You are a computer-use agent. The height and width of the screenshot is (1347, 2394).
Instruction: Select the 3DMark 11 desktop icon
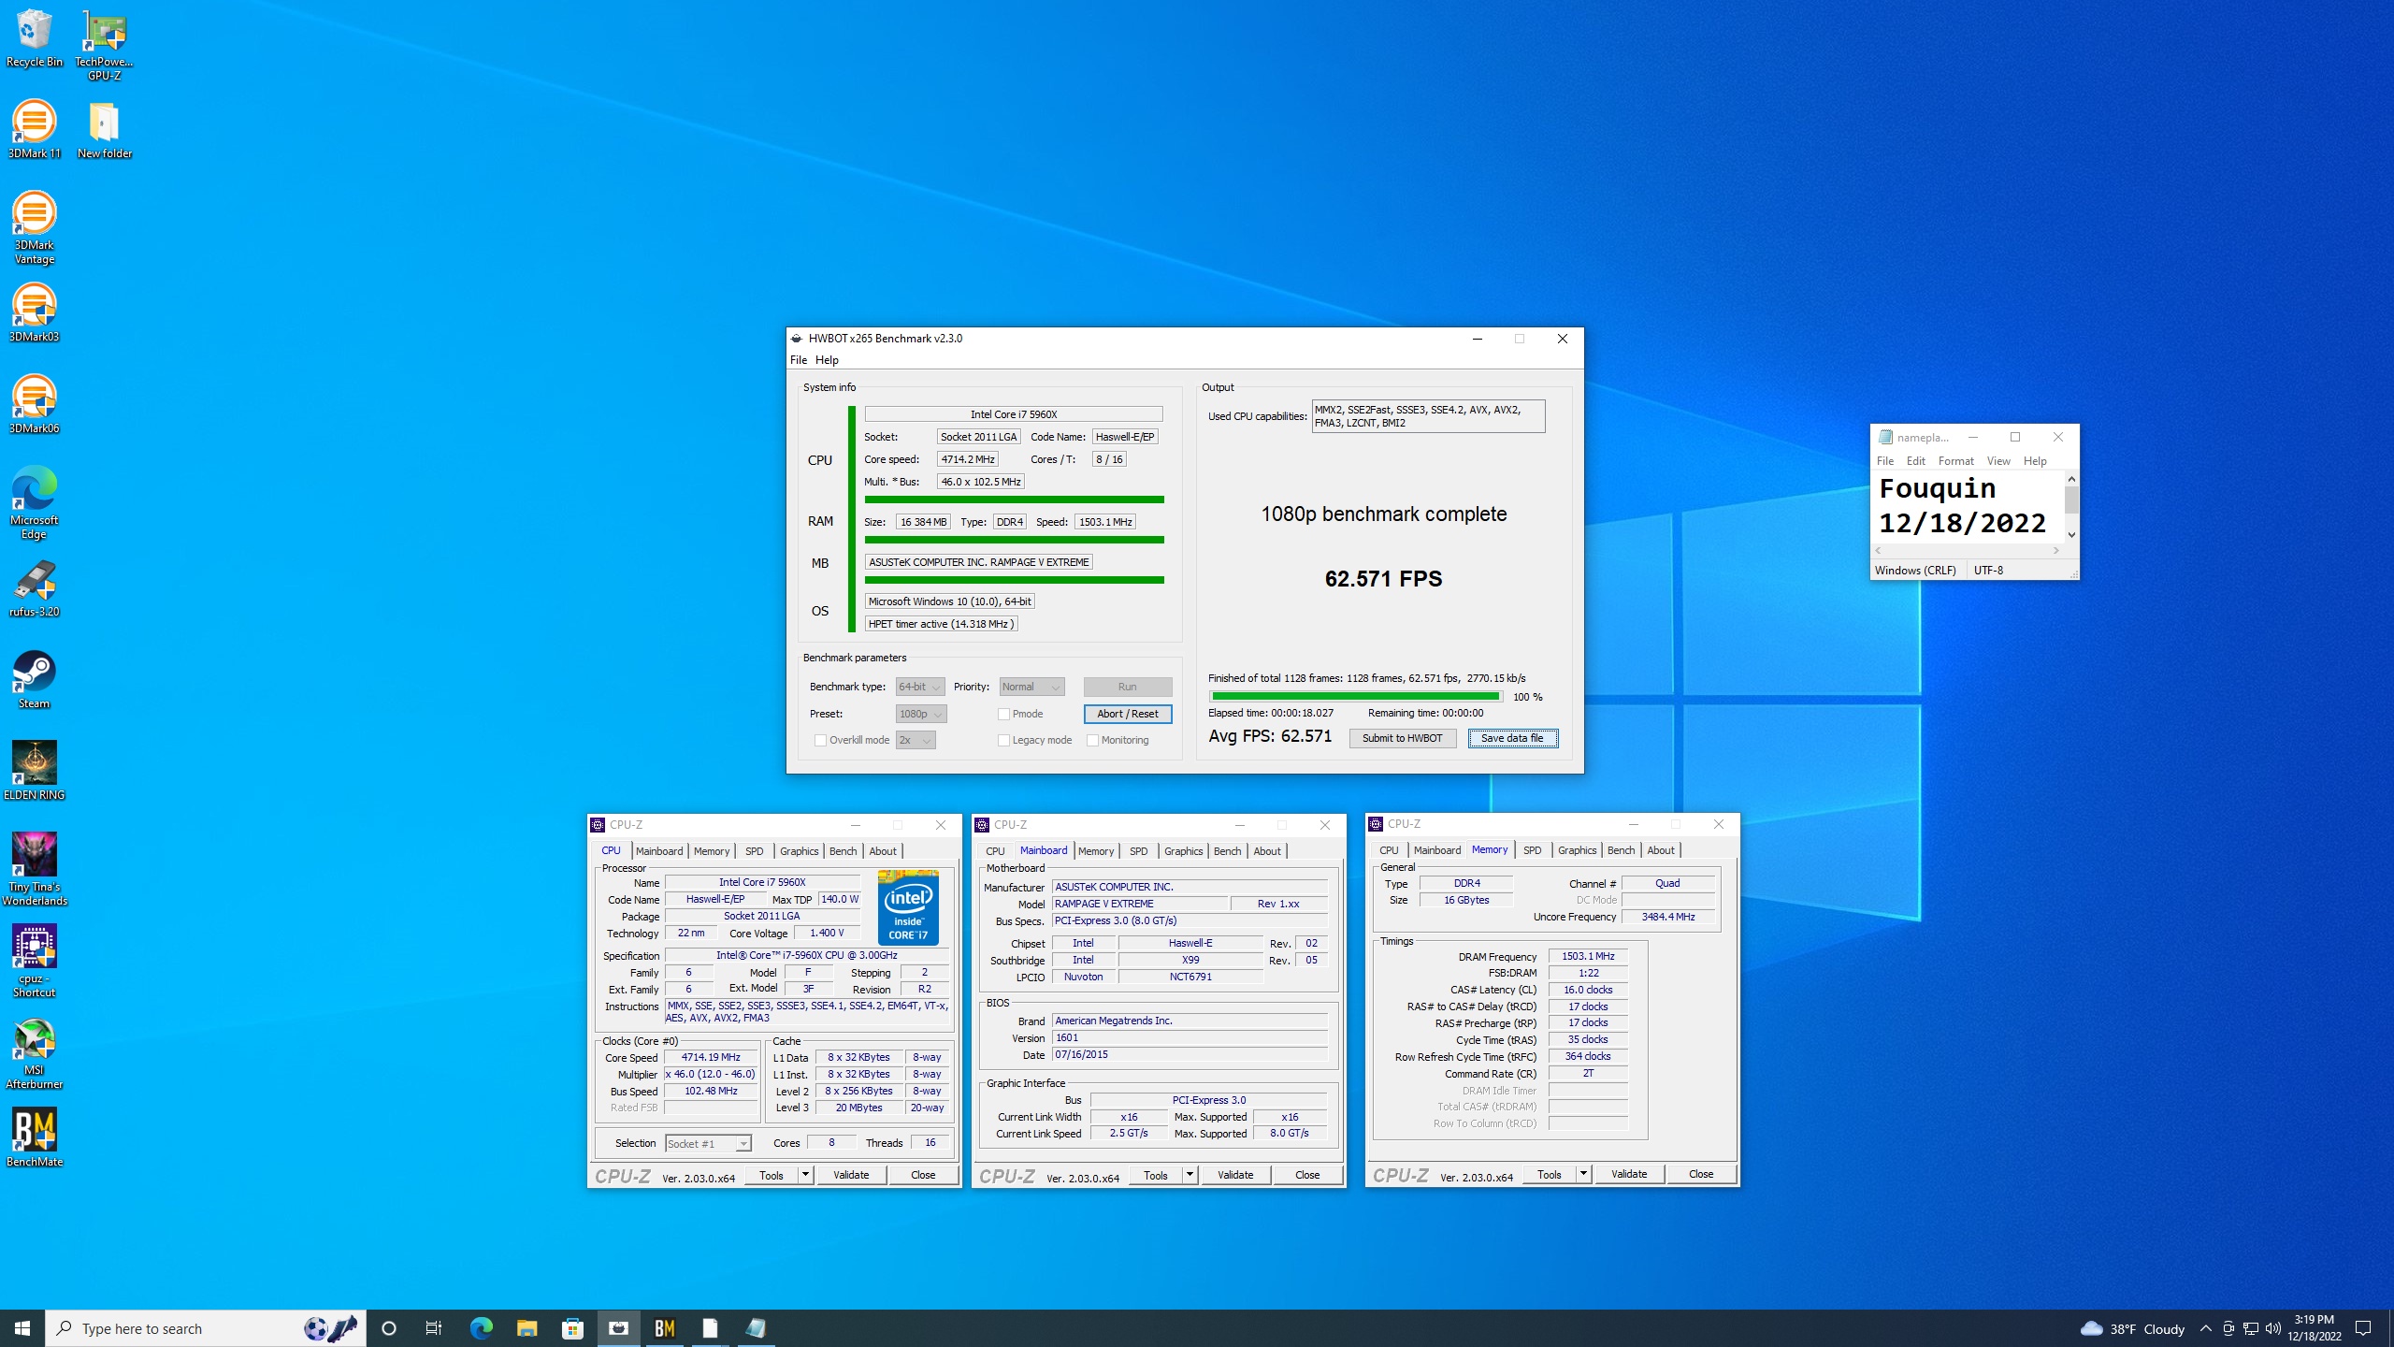point(35,130)
